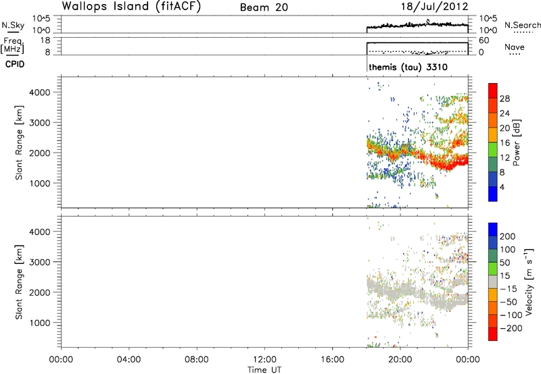Click the '4' power colorbar tick
Image resolution: width=541 pixels, height=374 pixels.
pyautogui.click(x=502, y=187)
